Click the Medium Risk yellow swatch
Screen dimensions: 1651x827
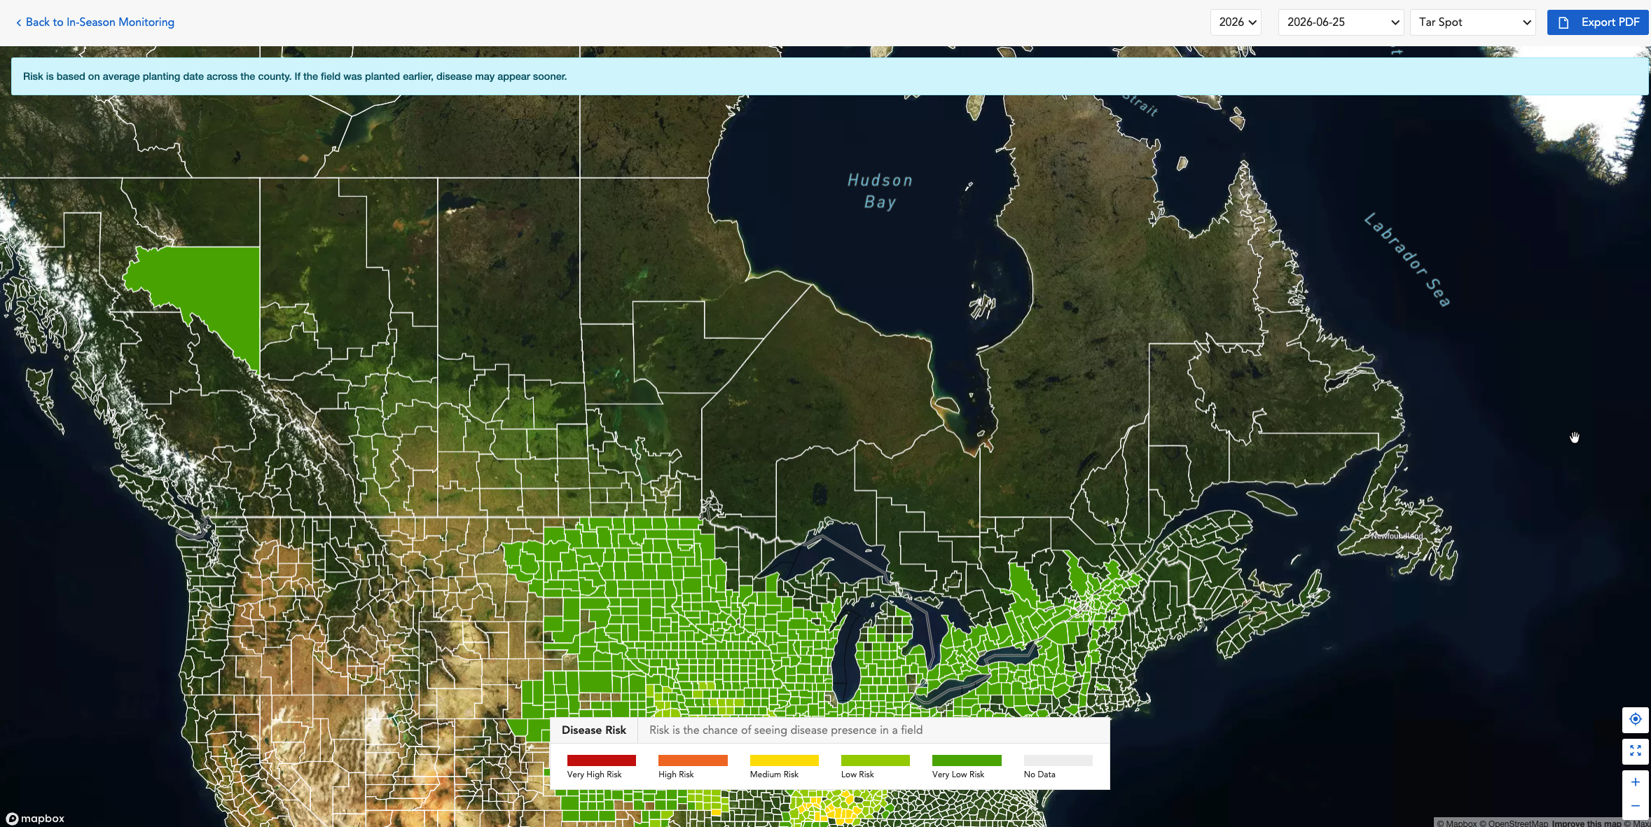pyautogui.click(x=784, y=760)
